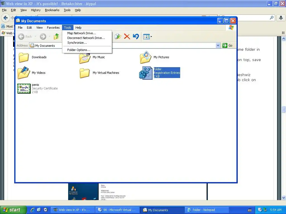Click Back button in My Documents
Image resolution: width=286 pixels, height=214 pixels.
(x=25, y=37)
